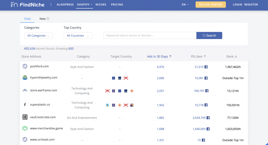Open the poshford.com store favicon
The image size is (268, 145).
point(25,66)
